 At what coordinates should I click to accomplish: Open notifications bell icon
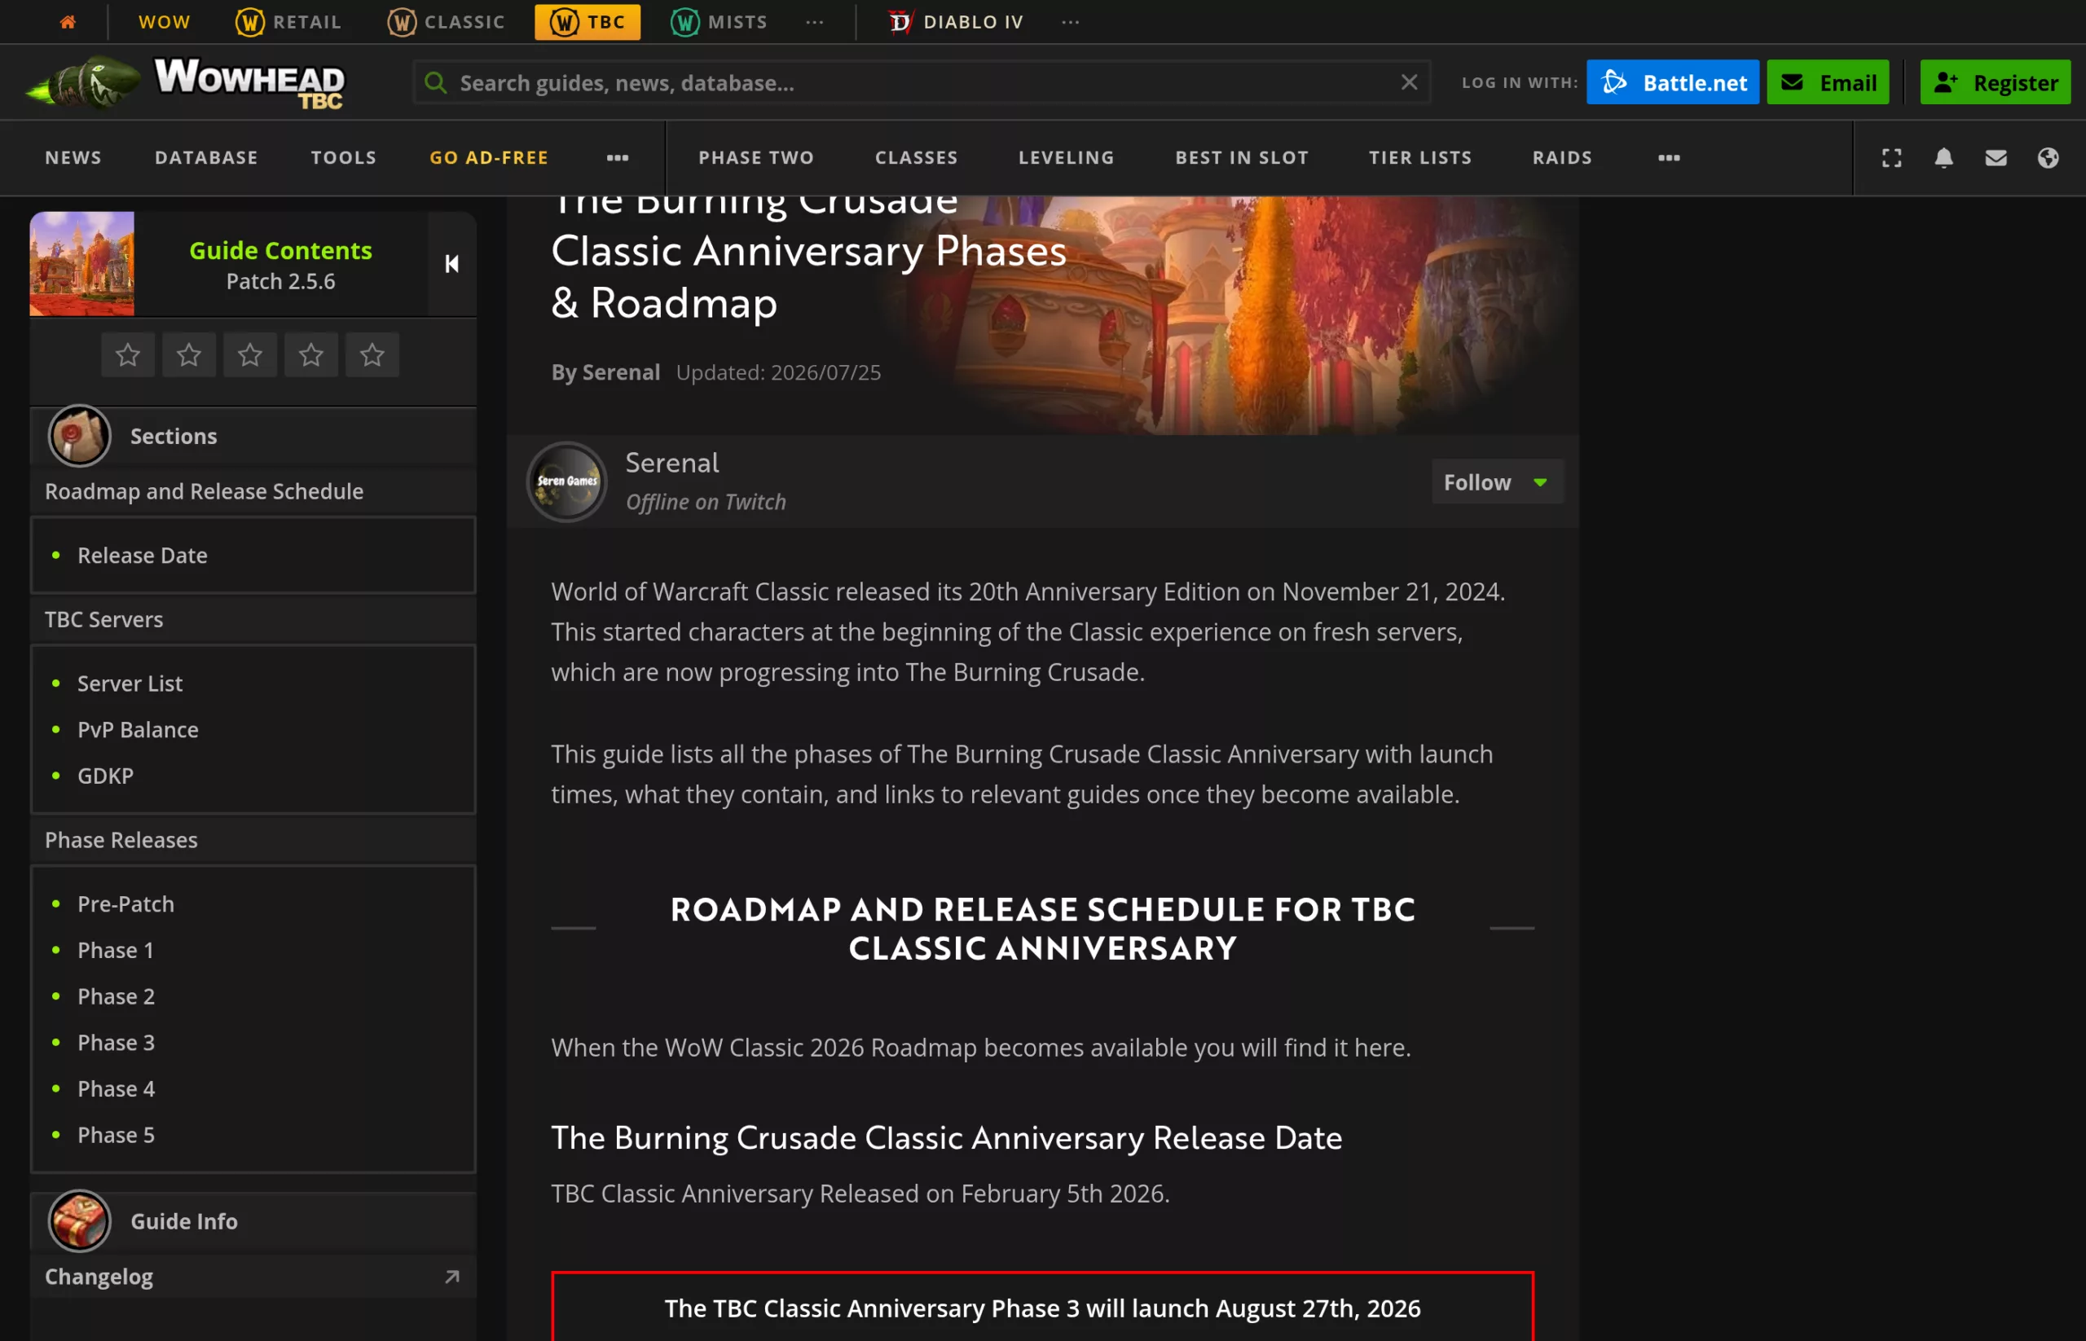[x=1943, y=157]
